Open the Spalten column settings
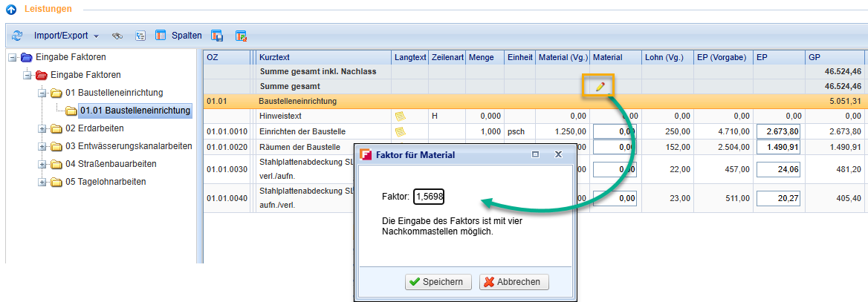The height and width of the screenshot is (302, 868). [x=178, y=35]
